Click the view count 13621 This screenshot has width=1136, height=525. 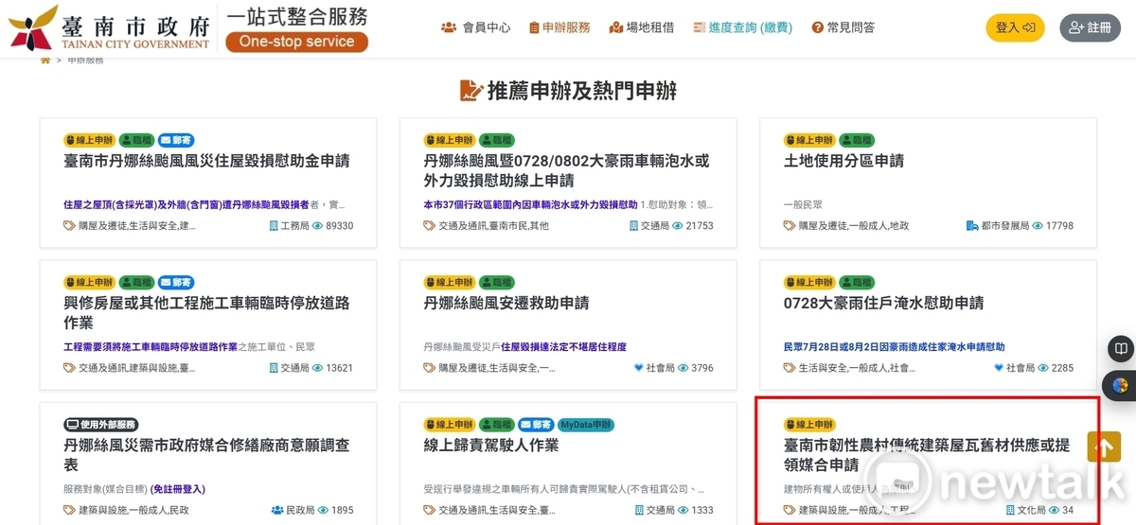point(339,368)
